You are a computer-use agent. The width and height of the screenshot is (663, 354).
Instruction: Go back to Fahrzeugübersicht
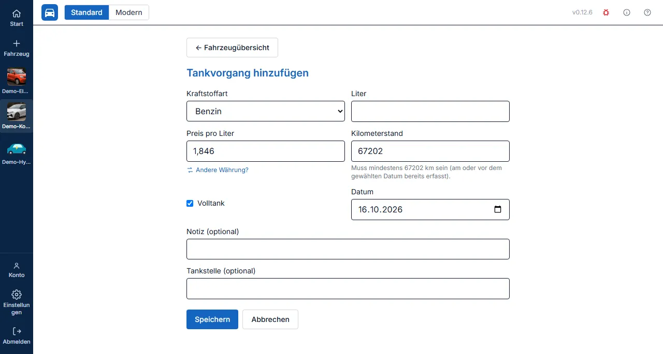(232, 48)
